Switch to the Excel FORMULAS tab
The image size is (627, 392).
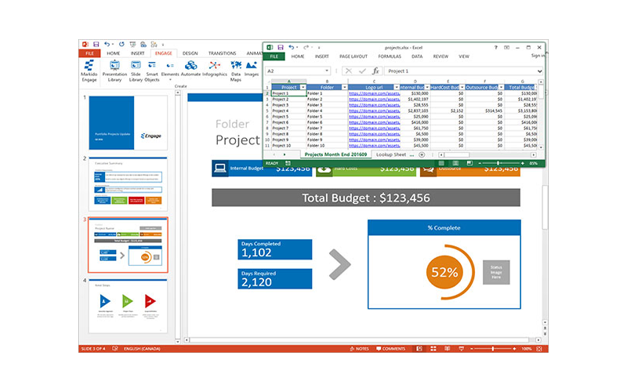coord(390,56)
